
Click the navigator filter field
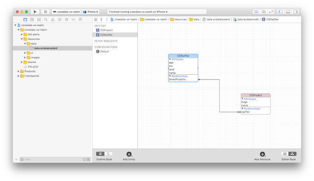[55, 159]
